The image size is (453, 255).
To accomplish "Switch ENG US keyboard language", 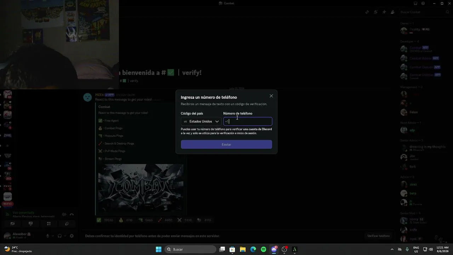I will point(416,249).
